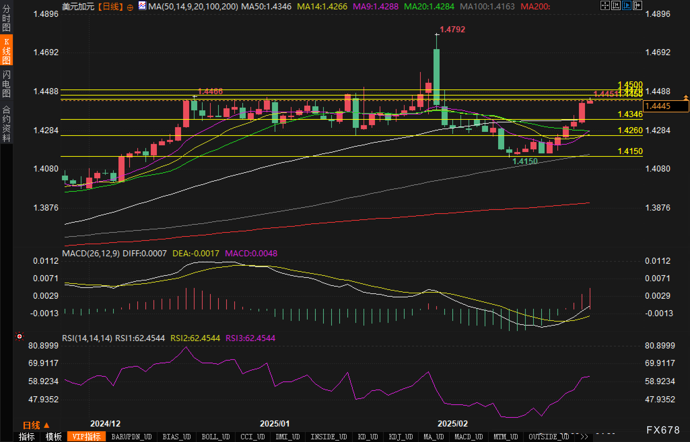The height and width of the screenshot is (442, 690).
Task: Open the 指标 indicator menu
Action: [x=27, y=437]
